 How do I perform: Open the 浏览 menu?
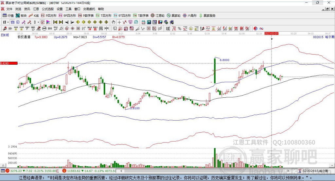(x=18, y=9)
